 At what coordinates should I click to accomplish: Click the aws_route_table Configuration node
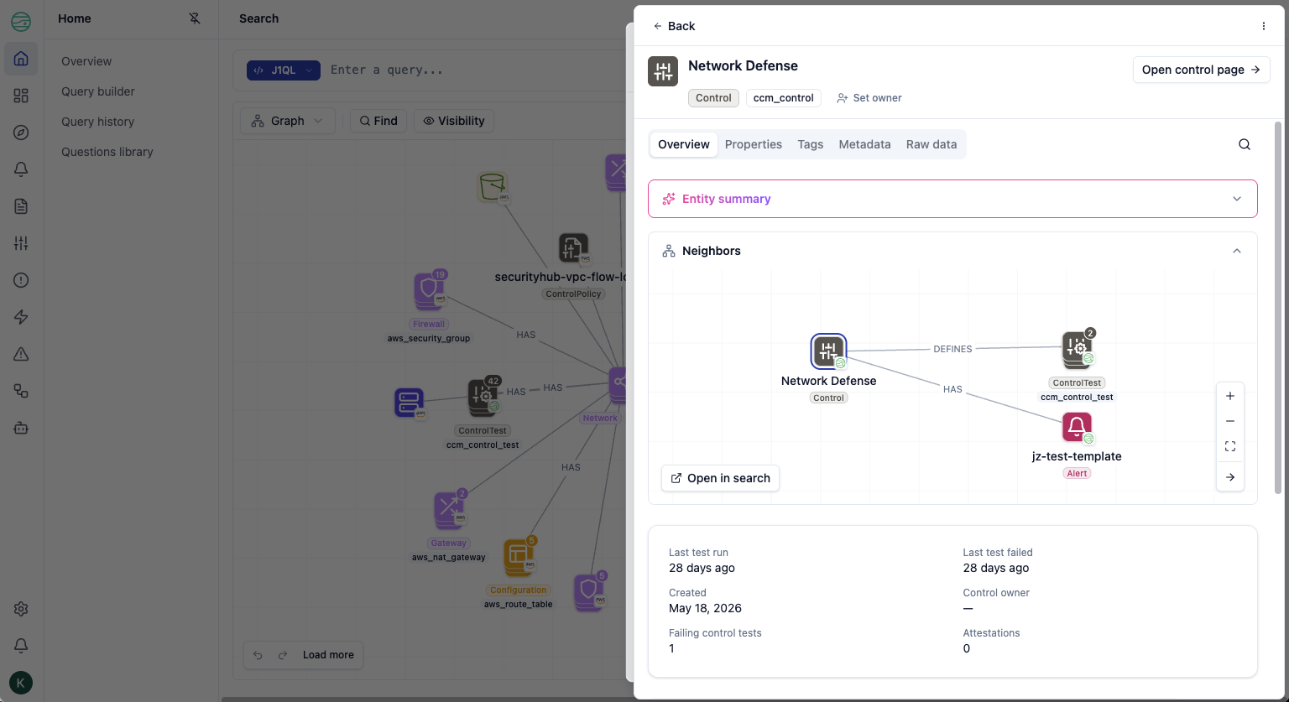tap(519, 557)
